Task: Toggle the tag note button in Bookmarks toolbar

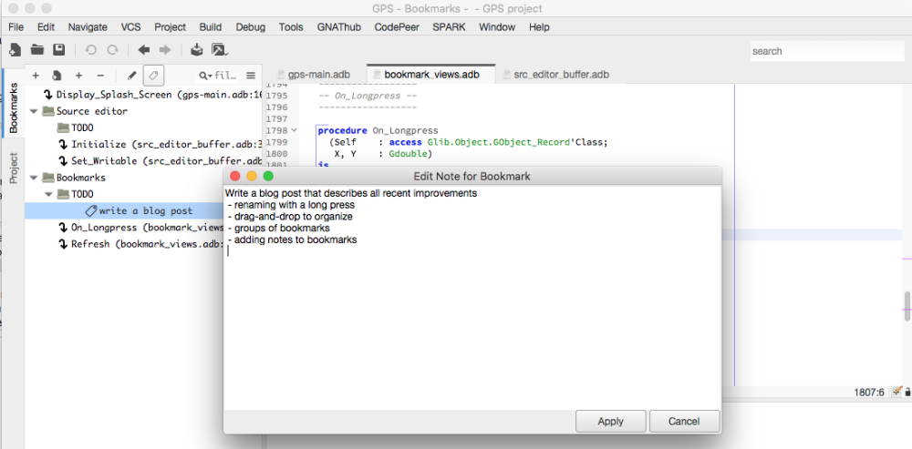Action: point(153,76)
